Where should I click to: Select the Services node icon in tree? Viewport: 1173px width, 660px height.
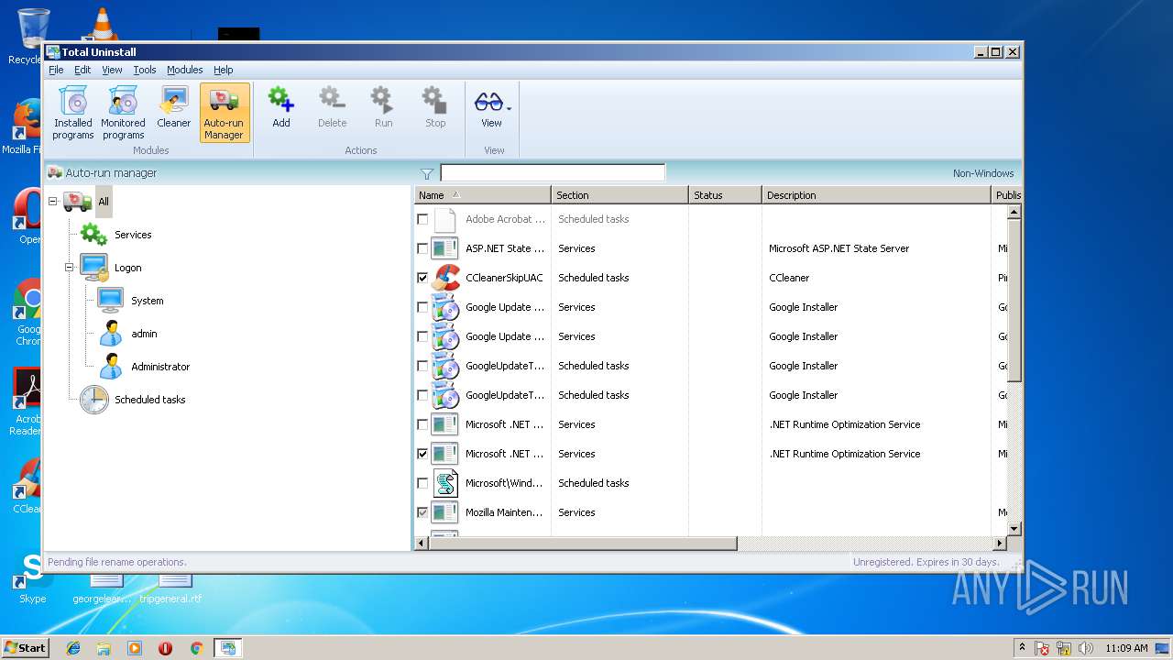point(93,235)
